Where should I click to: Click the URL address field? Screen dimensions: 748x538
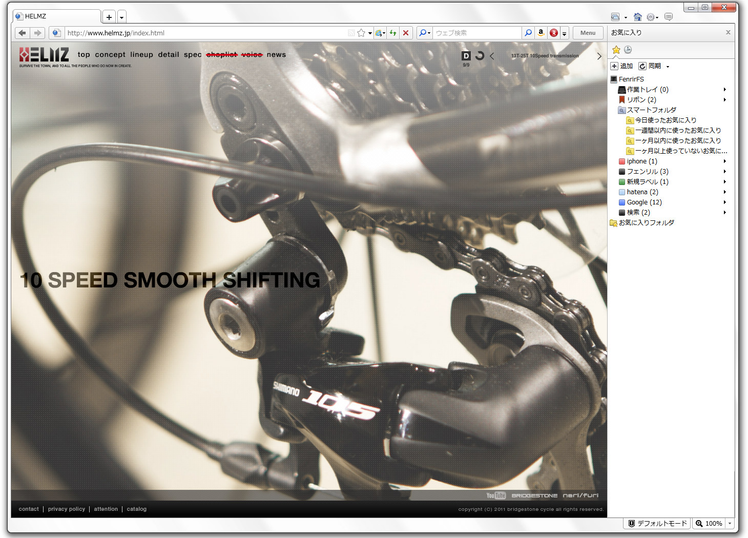[x=205, y=33]
